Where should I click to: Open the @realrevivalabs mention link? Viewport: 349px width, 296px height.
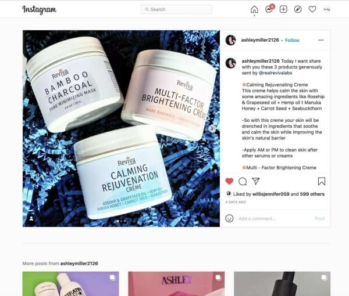(275, 73)
